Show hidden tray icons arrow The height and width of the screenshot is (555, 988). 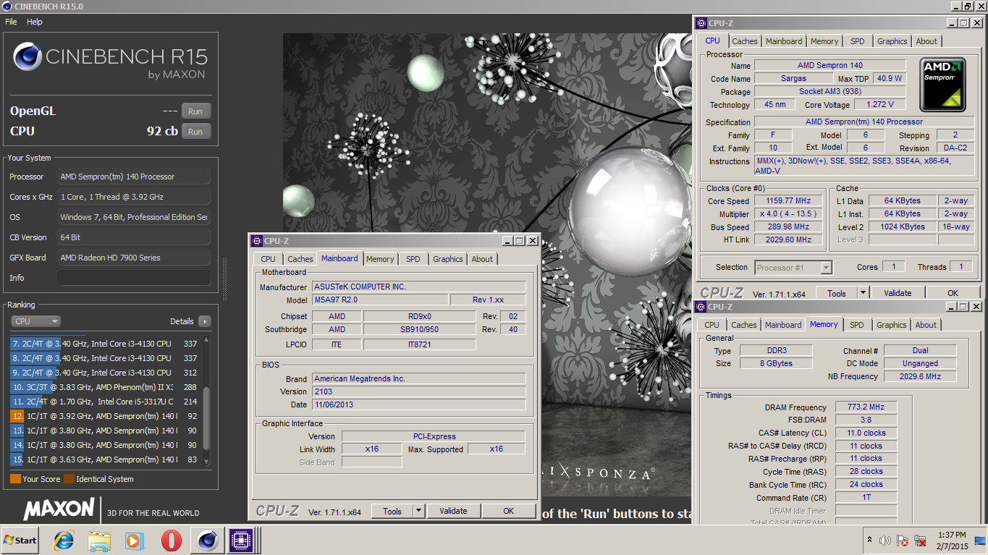click(869, 541)
